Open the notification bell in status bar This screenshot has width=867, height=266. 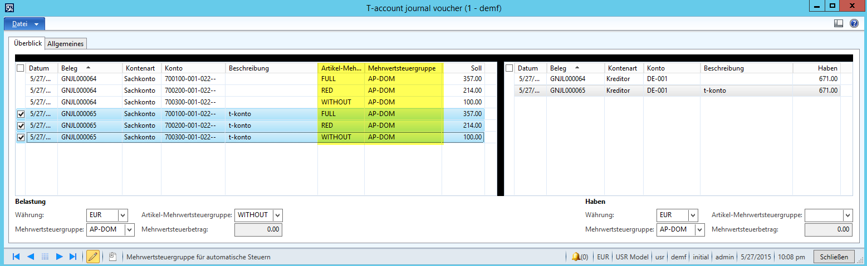point(576,257)
